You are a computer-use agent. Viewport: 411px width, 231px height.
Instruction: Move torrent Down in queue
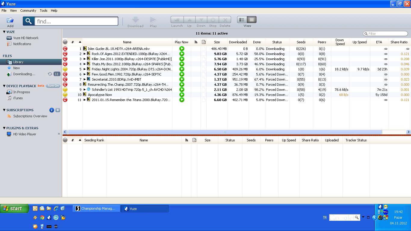[x=201, y=20]
